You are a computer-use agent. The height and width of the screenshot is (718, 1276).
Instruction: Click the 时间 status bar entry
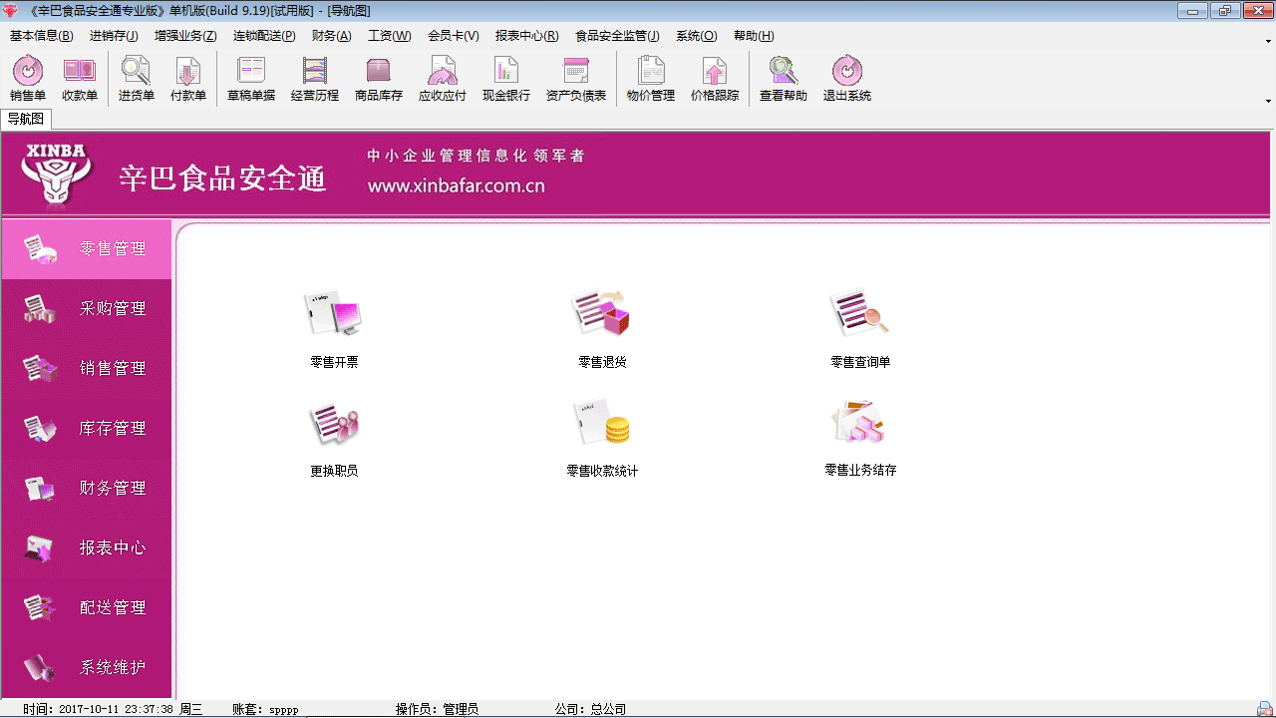[x=113, y=709]
